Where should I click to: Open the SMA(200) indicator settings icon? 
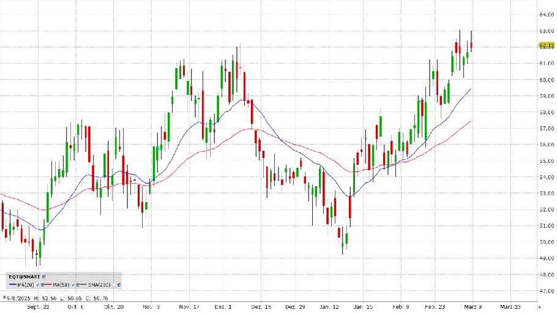[x=119, y=285]
